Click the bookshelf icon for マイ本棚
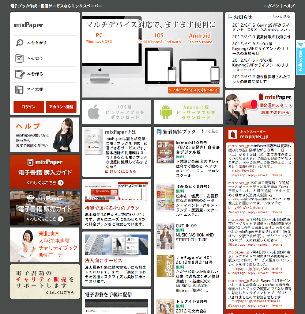 click(x=19, y=89)
